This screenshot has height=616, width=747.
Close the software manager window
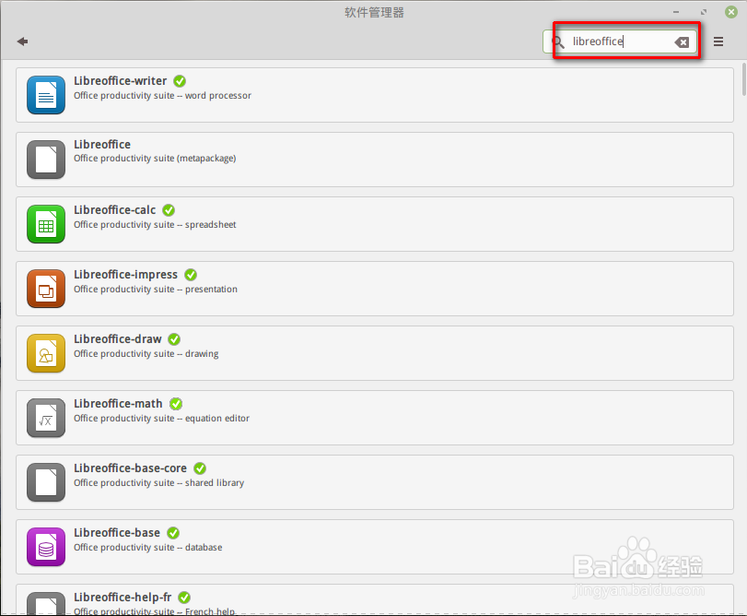pos(731,12)
